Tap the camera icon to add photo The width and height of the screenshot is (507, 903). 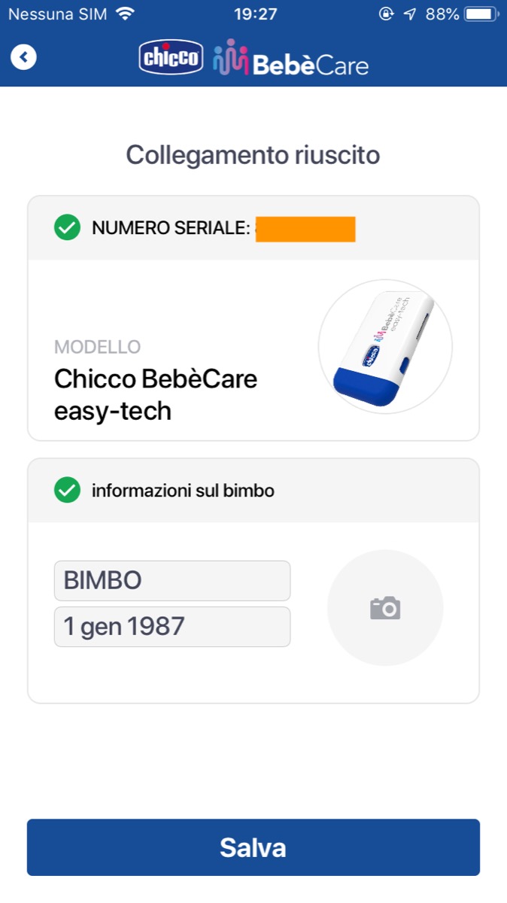pos(385,608)
